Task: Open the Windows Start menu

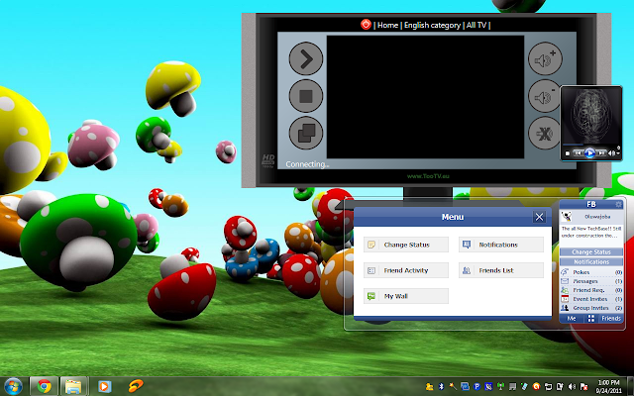Action: [13, 387]
